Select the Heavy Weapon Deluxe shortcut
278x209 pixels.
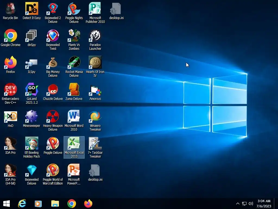53,121
